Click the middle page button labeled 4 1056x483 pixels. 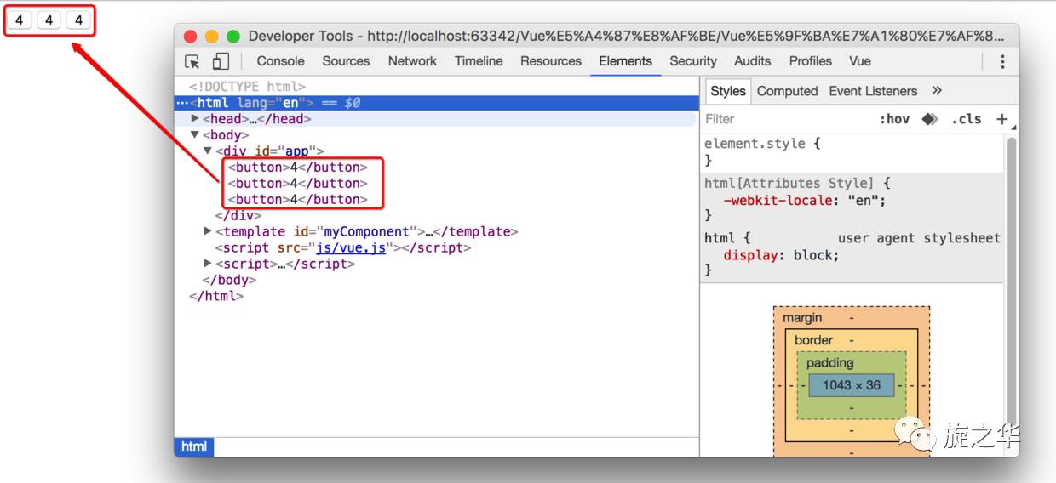(x=49, y=20)
